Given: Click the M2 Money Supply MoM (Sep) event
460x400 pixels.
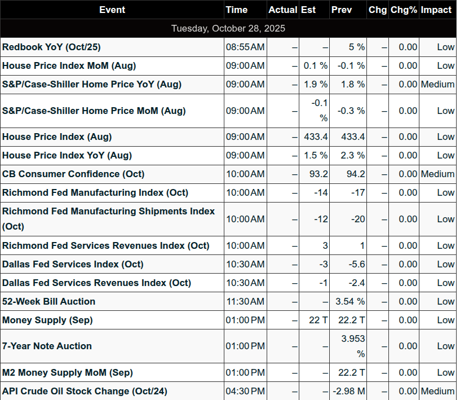Looking at the screenshot, I should 67,373.
